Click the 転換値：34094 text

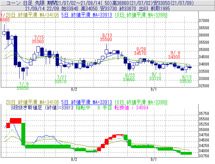pyautogui.click(x=132, y=107)
